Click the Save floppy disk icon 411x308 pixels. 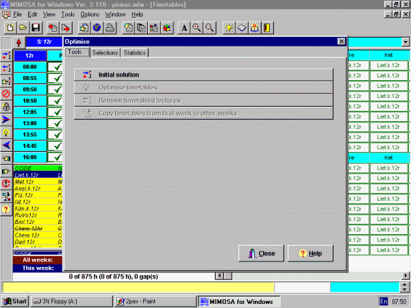(36, 28)
